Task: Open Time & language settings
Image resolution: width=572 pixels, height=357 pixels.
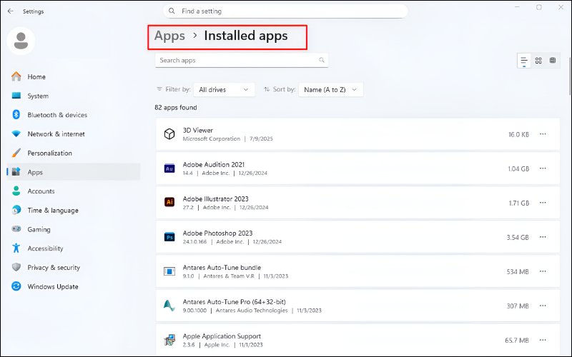Action: point(74,210)
